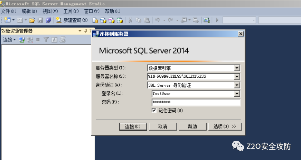Click the Disconnect icon in Object Explorer
This screenshot has height=160, width=301.
coord(30,40)
